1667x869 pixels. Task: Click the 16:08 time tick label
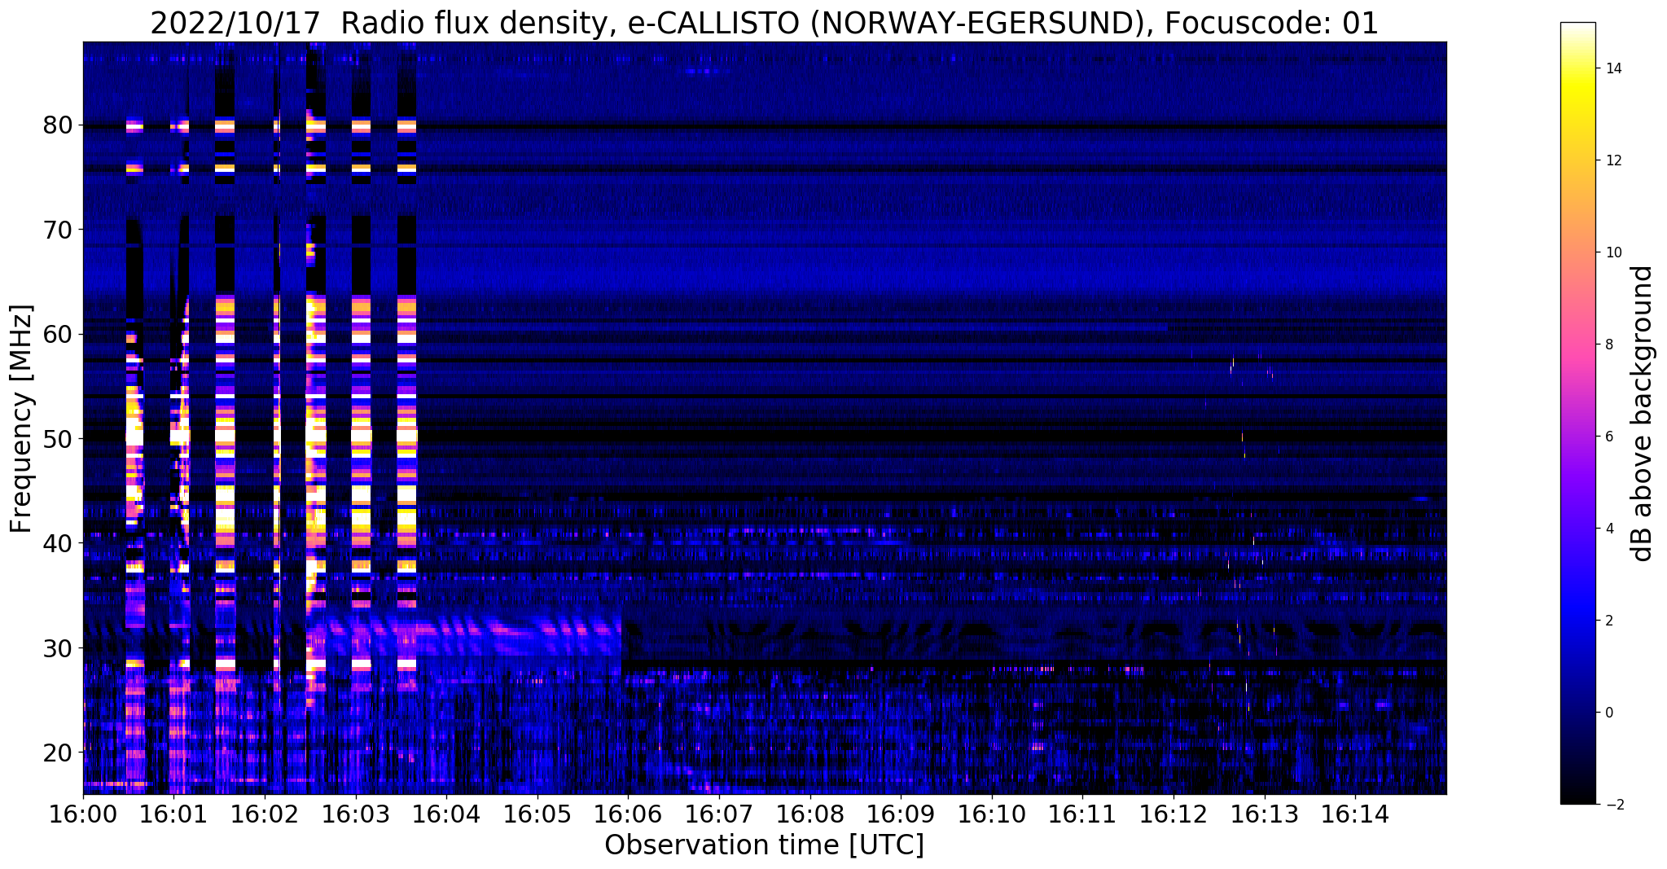pos(810,814)
